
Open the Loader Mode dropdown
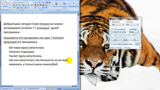134,32
